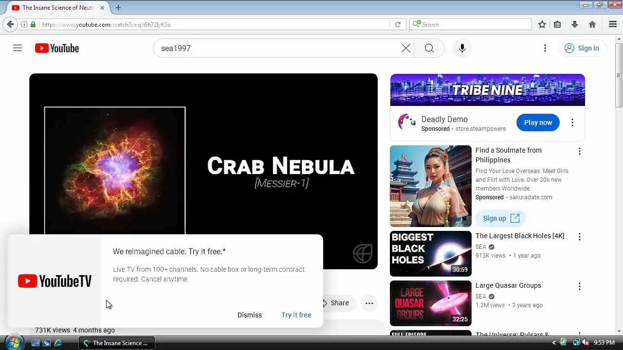The height and width of the screenshot is (350, 623).
Task: Click the 731K views text
Action: [53, 330]
